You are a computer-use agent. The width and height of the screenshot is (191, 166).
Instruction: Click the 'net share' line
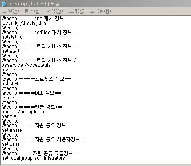[x=12, y=130]
